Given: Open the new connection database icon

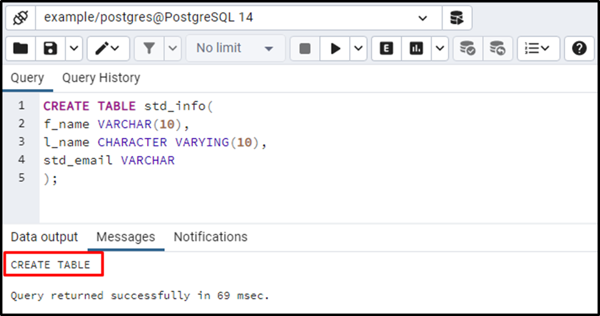Looking at the screenshot, I should point(457,18).
